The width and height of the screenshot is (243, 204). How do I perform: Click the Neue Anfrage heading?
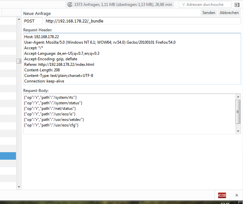click(37, 14)
